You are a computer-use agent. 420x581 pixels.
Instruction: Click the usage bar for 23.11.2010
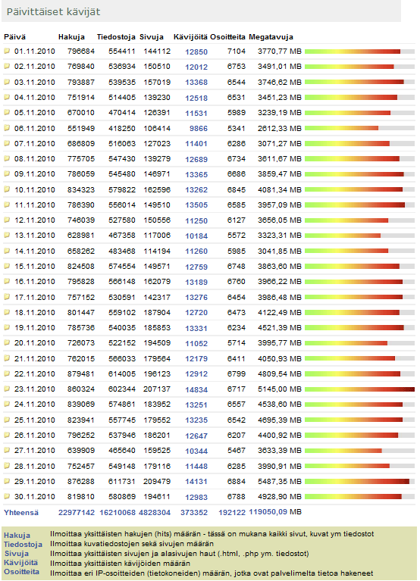[x=359, y=389]
